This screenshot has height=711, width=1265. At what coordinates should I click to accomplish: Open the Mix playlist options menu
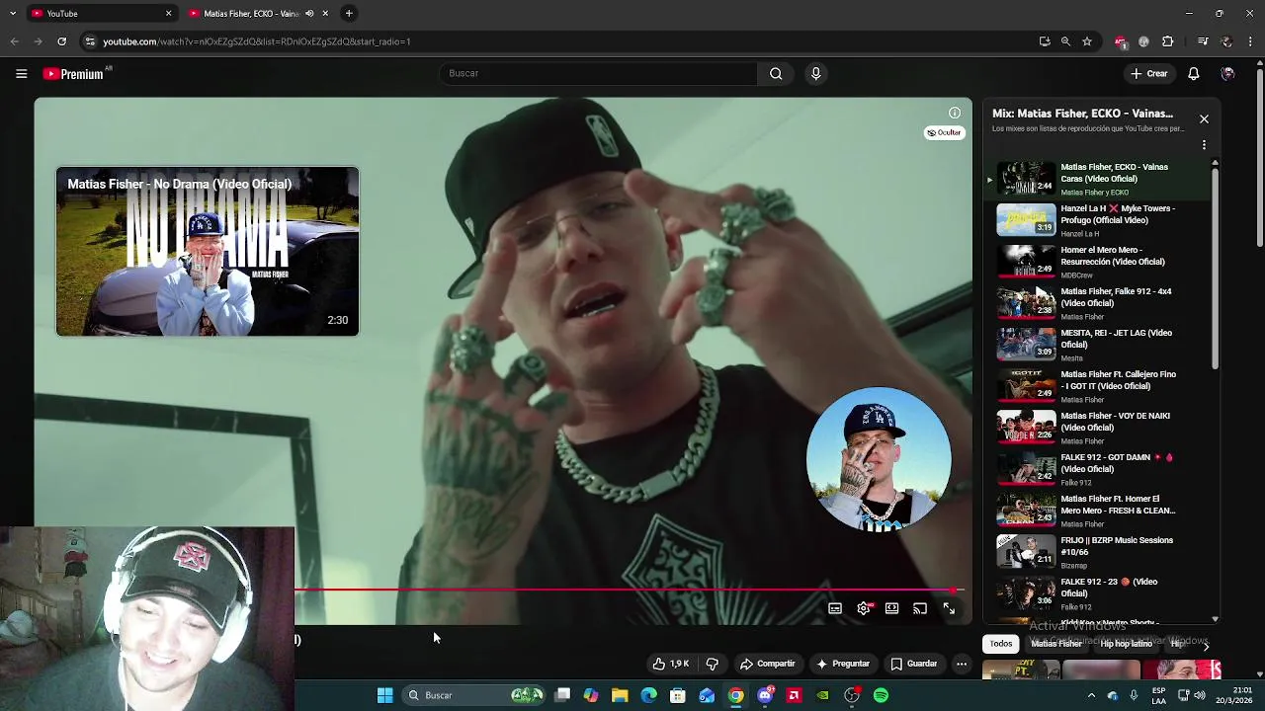[1204, 145]
